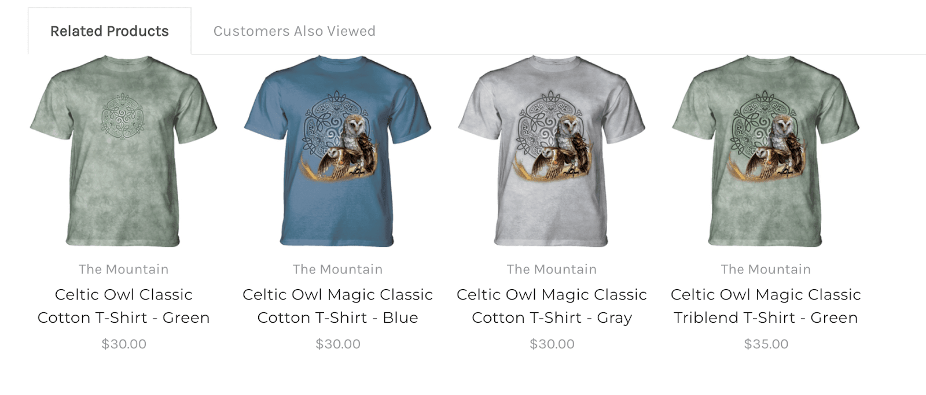Select the Related Products tab

[109, 31]
